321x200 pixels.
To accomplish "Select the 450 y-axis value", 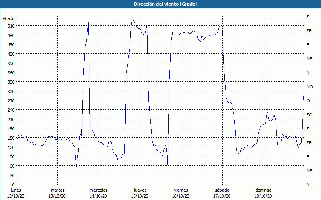I will [11, 45].
